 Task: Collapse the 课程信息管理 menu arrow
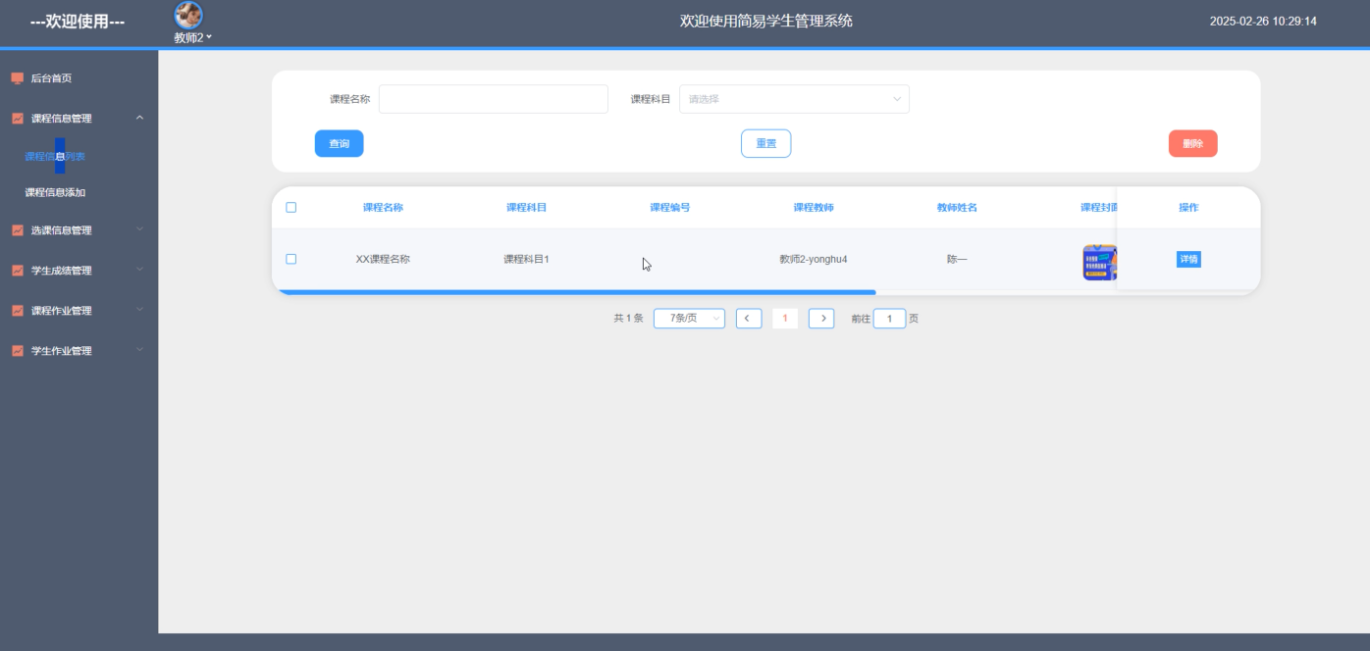(x=139, y=118)
